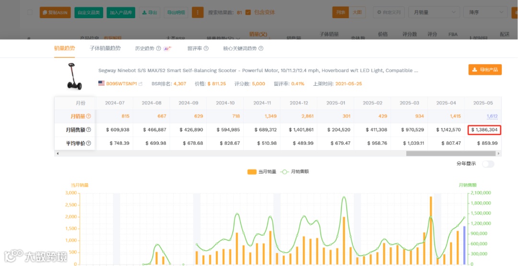Select the 销量趋势 tab
518x266 pixels.
64,48
